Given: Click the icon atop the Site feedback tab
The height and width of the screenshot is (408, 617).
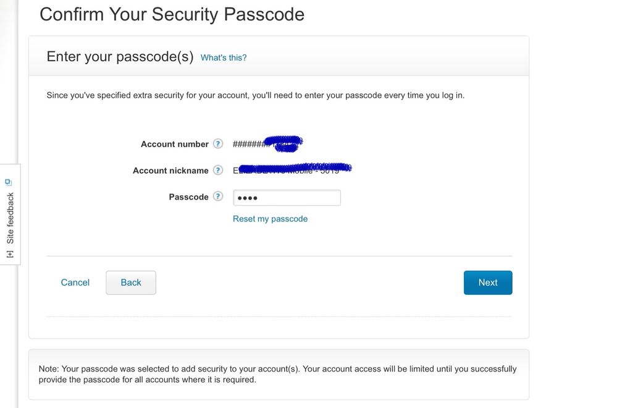Looking at the screenshot, I should pyautogui.click(x=9, y=183).
